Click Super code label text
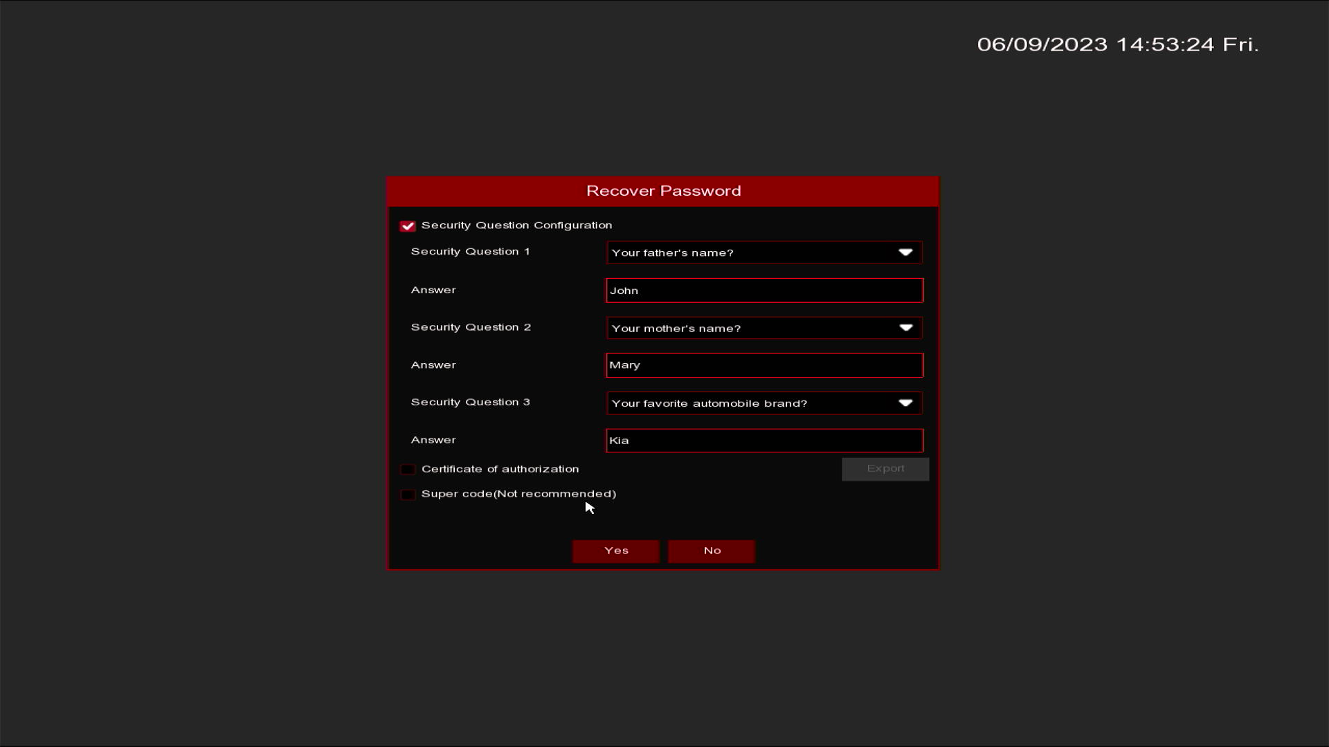This screenshot has width=1329, height=747. pyautogui.click(x=518, y=494)
